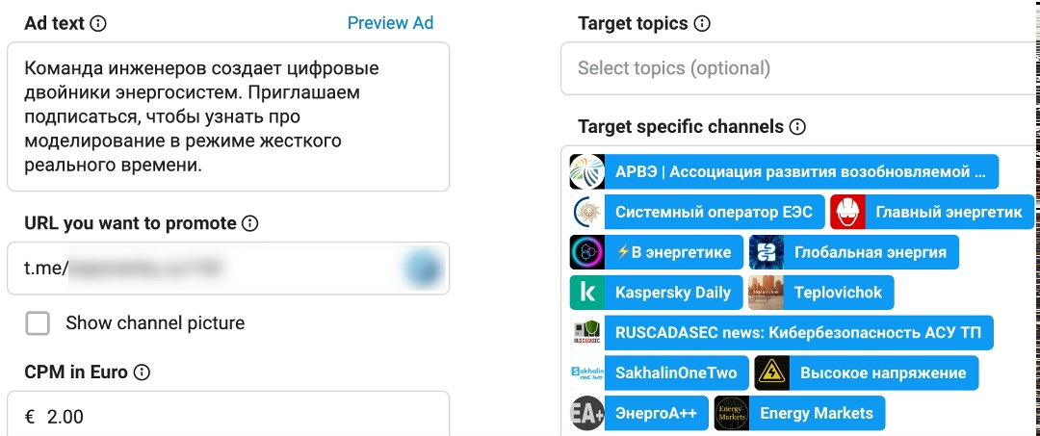Select the Системный оператор ЕЭС channel tag
The height and width of the screenshot is (436, 1040).
pos(713,212)
